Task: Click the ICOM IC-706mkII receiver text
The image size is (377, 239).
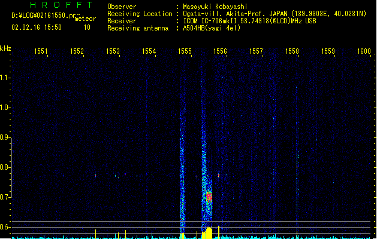Action: [x=249, y=21]
